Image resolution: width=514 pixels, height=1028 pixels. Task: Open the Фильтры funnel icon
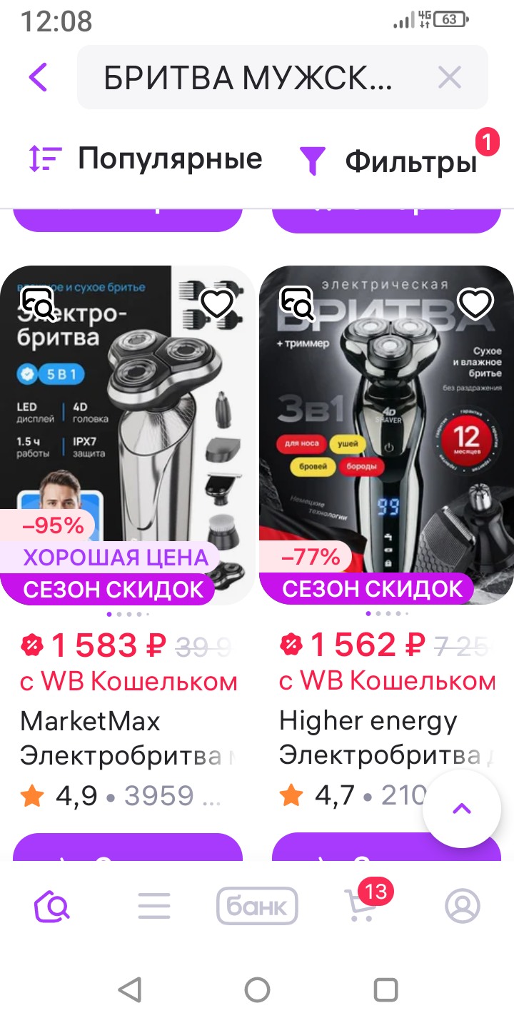point(312,161)
